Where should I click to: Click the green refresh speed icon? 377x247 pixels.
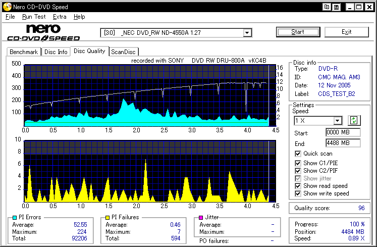354,120
